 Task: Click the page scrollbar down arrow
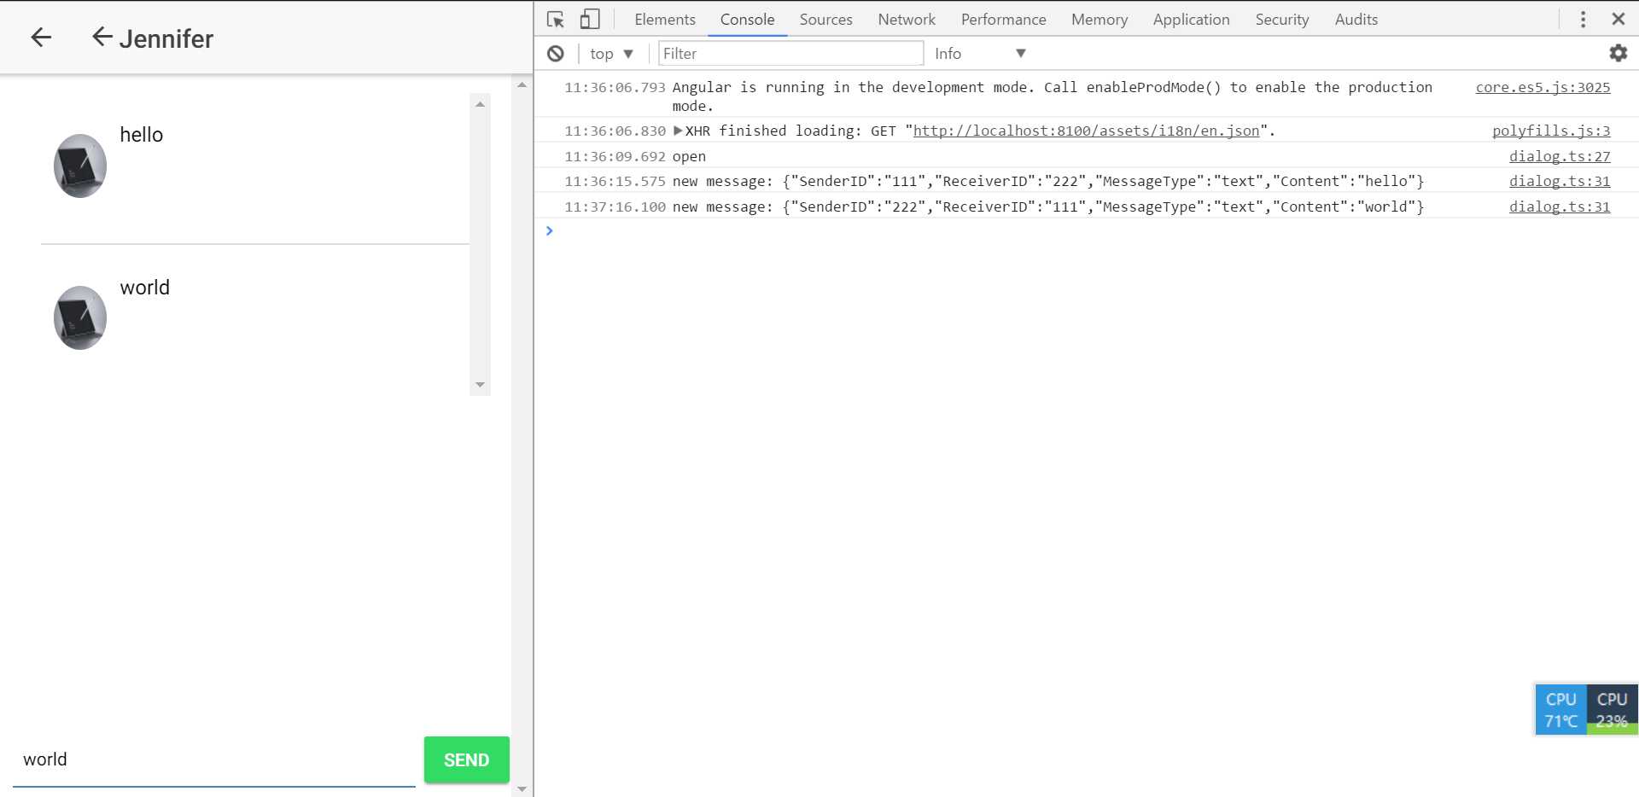[x=522, y=789]
